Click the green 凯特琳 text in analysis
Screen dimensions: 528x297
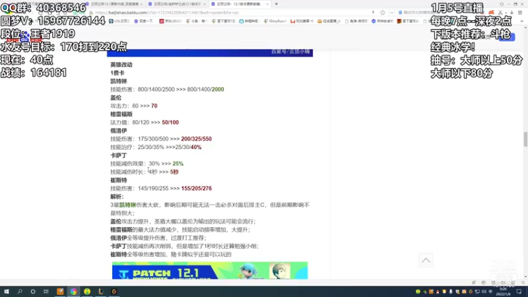coord(127,205)
